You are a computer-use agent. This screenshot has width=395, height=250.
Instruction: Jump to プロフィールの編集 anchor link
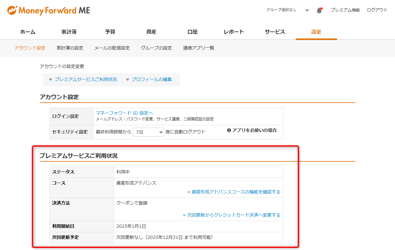(152, 79)
